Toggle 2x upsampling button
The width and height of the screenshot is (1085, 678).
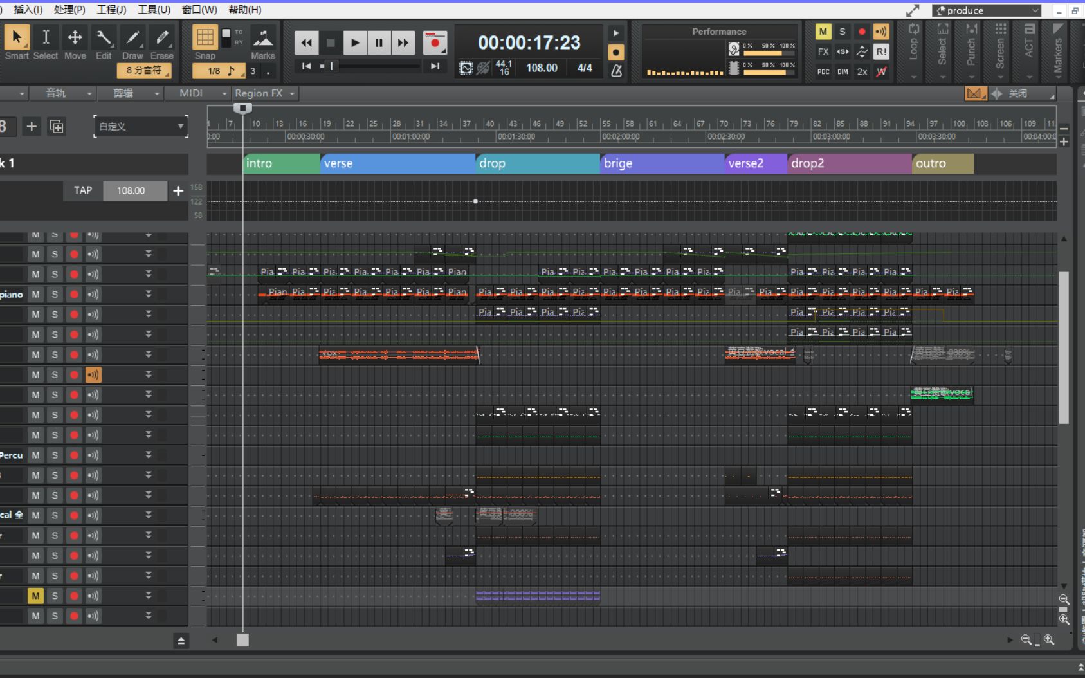[862, 71]
